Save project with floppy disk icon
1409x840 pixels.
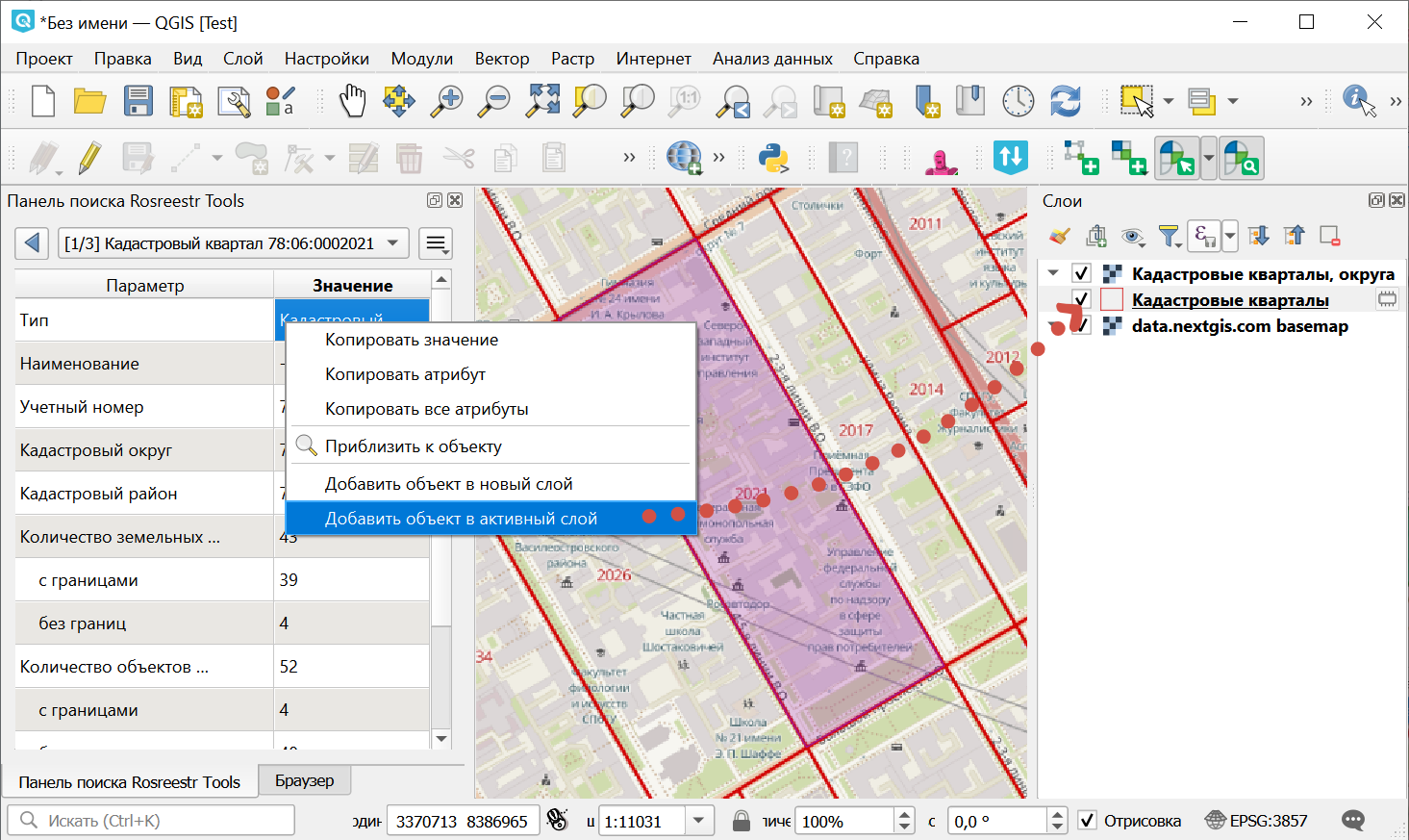[138, 101]
